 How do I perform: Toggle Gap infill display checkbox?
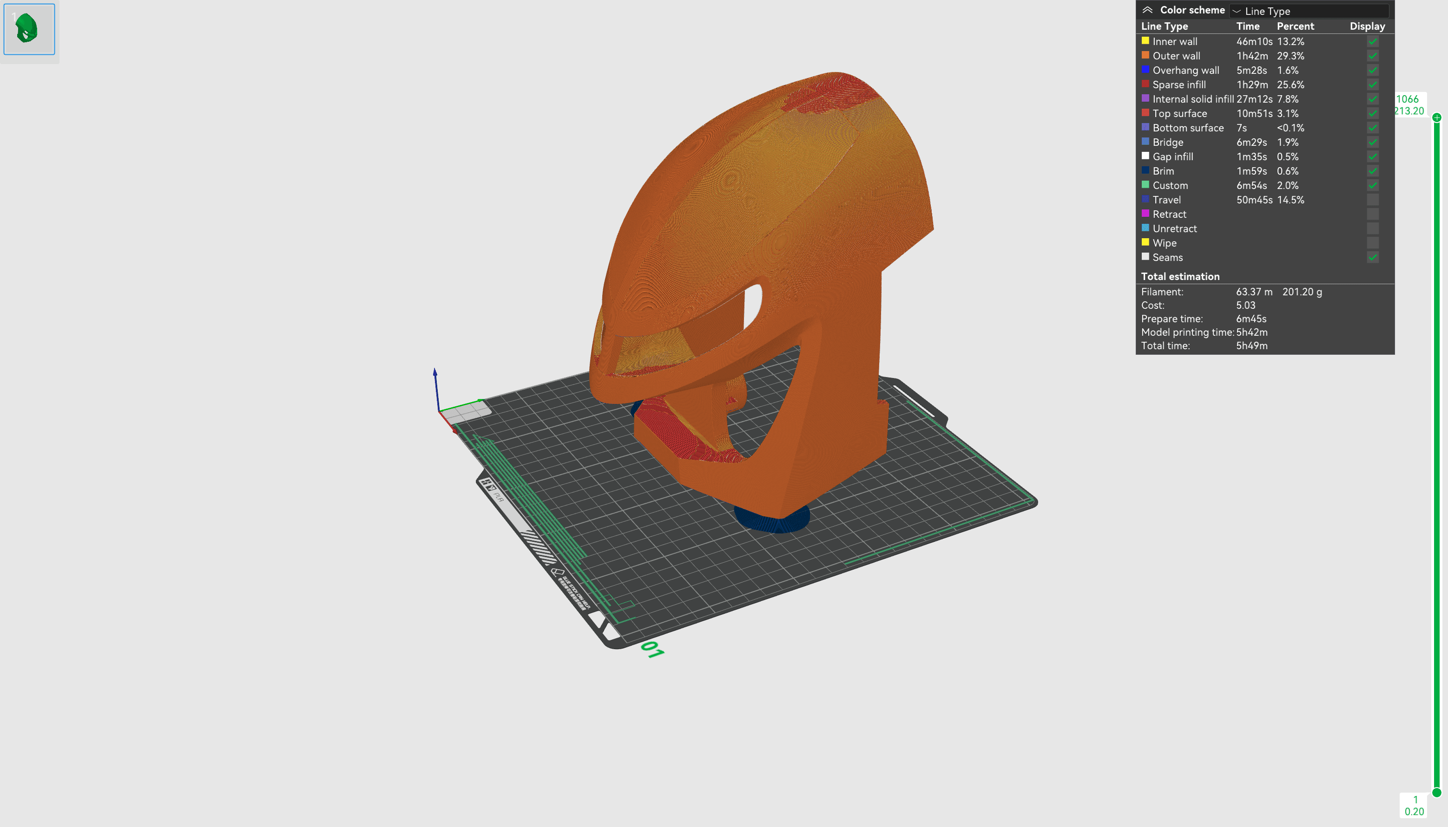click(x=1372, y=157)
